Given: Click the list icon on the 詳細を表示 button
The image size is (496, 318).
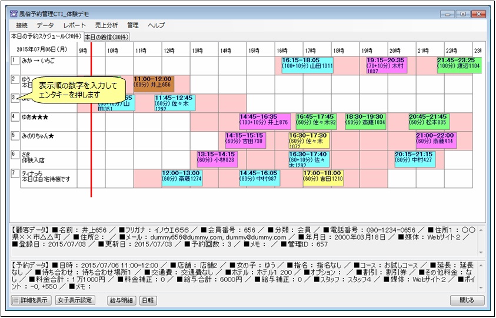Looking at the screenshot, I should tap(16, 300).
